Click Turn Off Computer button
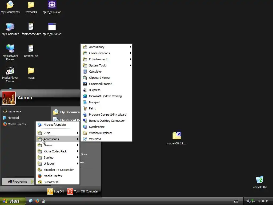Viewport: 273px width, 205px height. (x=83, y=191)
